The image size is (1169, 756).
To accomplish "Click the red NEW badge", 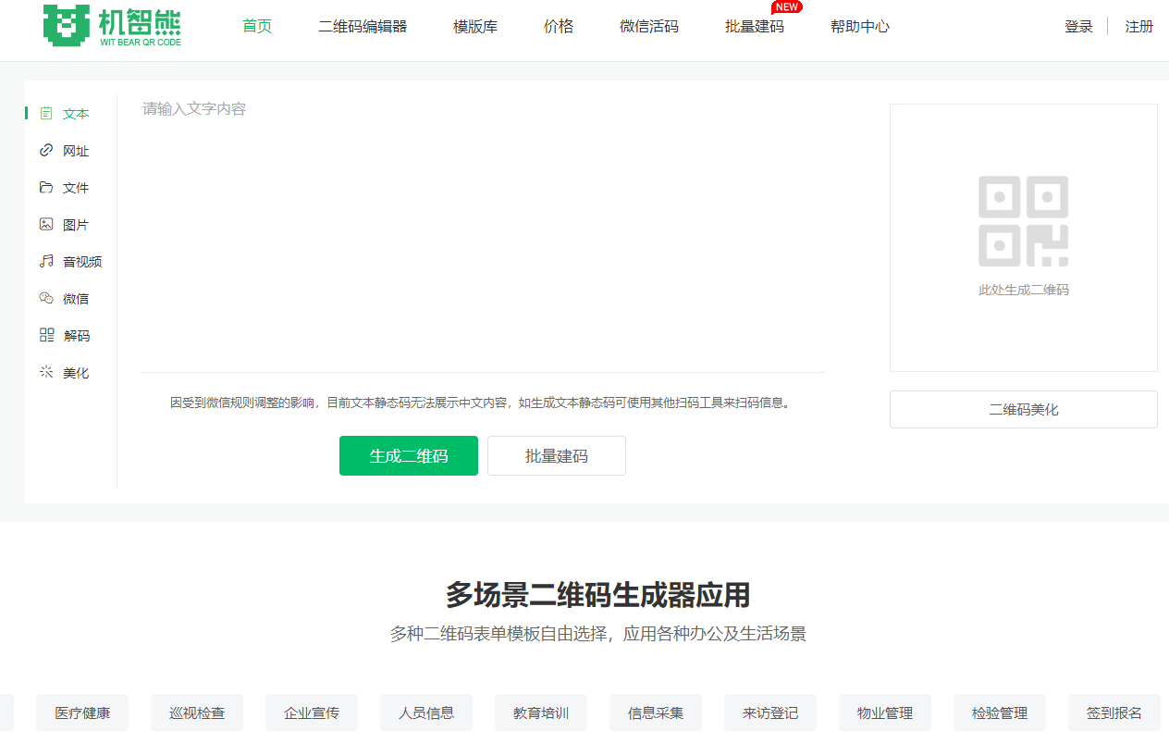I will coord(787,6).
